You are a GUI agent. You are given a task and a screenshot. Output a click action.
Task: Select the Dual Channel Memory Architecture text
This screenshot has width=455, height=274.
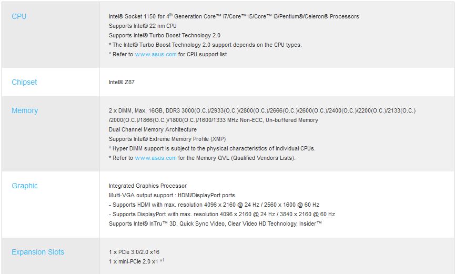coord(153,129)
